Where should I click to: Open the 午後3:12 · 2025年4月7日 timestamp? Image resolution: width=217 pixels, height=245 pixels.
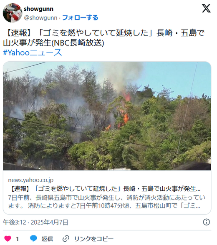point(35,222)
